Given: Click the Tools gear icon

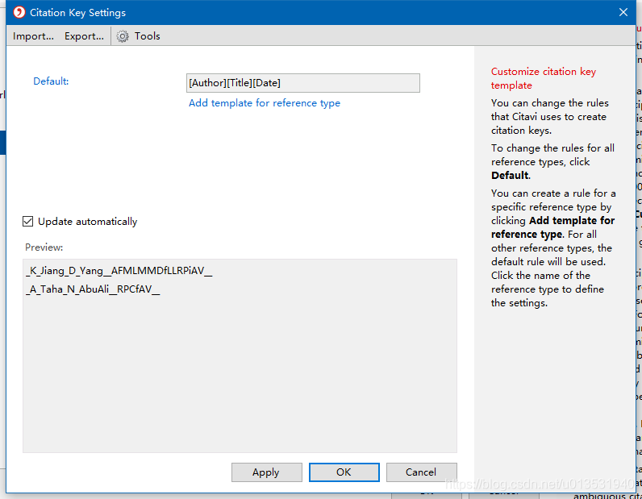Looking at the screenshot, I should (123, 36).
